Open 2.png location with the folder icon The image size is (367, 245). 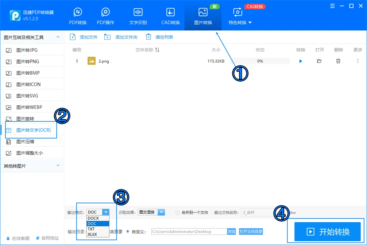click(319, 61)
